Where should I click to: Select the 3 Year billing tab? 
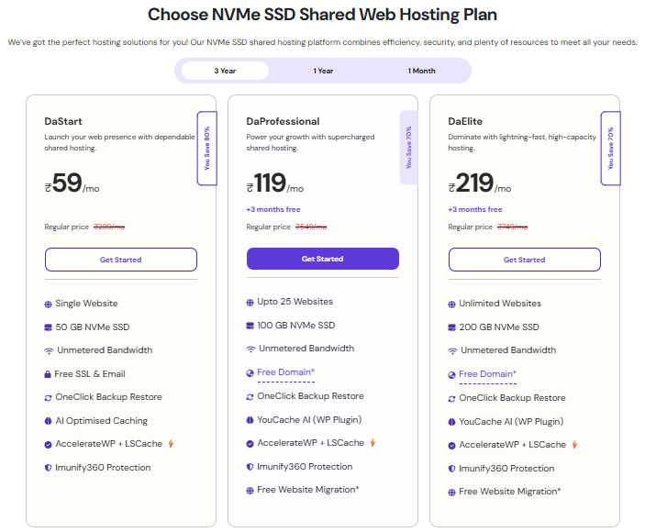coord(225,71)
